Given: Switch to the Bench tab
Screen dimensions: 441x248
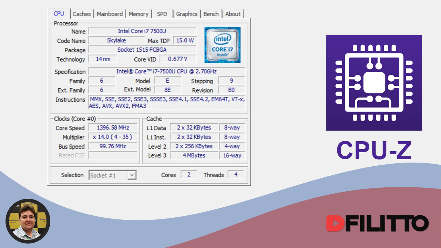Looking at the screenshot, I should [211, 14].
